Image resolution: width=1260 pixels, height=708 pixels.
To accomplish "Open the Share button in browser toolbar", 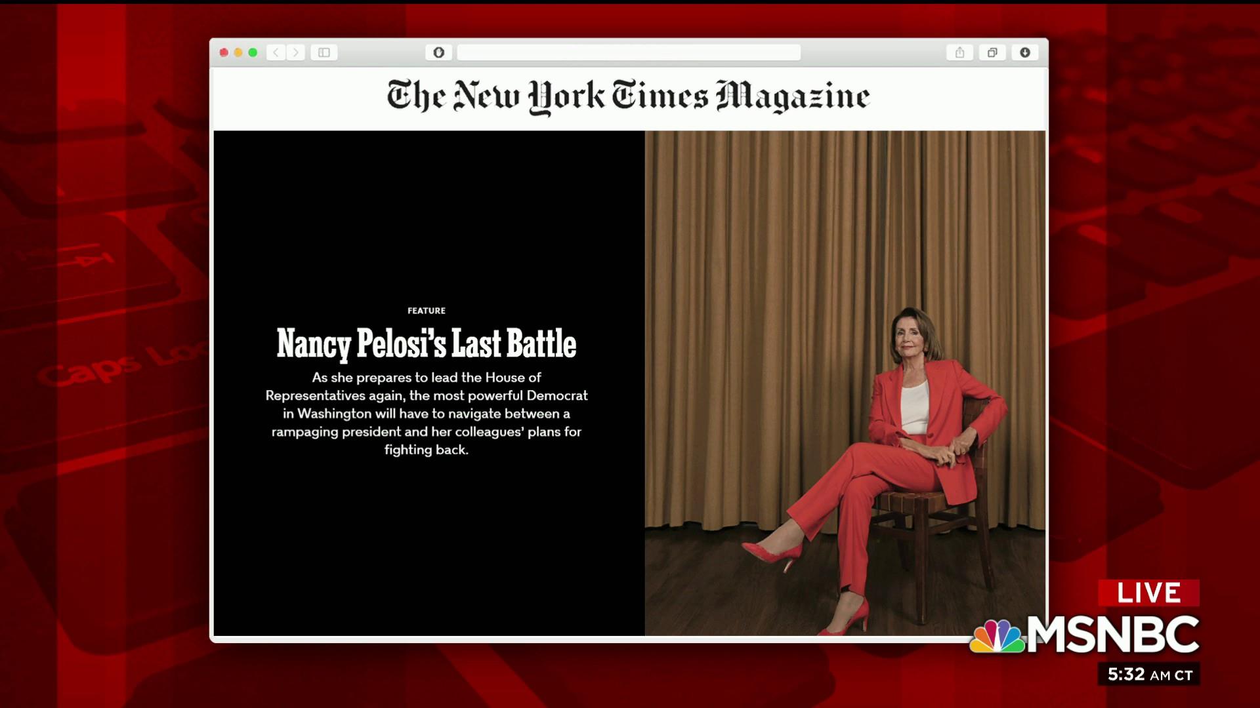I will tap(959, 52).
